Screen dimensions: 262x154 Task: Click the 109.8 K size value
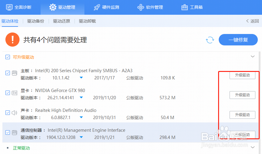[x=168, y=78]
